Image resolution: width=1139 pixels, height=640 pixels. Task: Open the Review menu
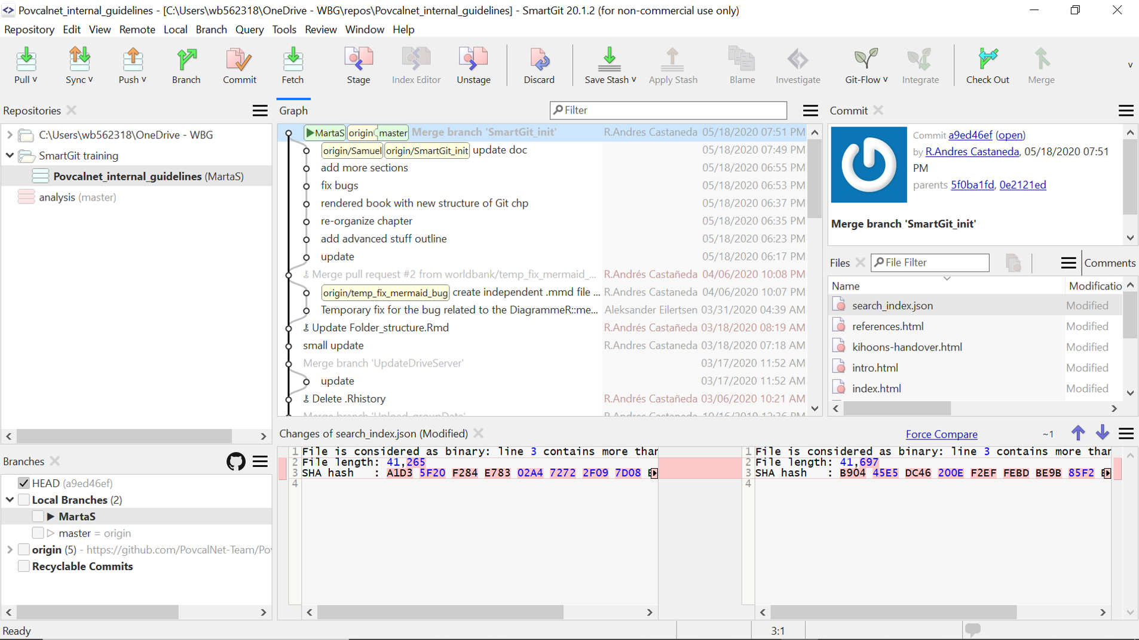(x=320, y=29)
